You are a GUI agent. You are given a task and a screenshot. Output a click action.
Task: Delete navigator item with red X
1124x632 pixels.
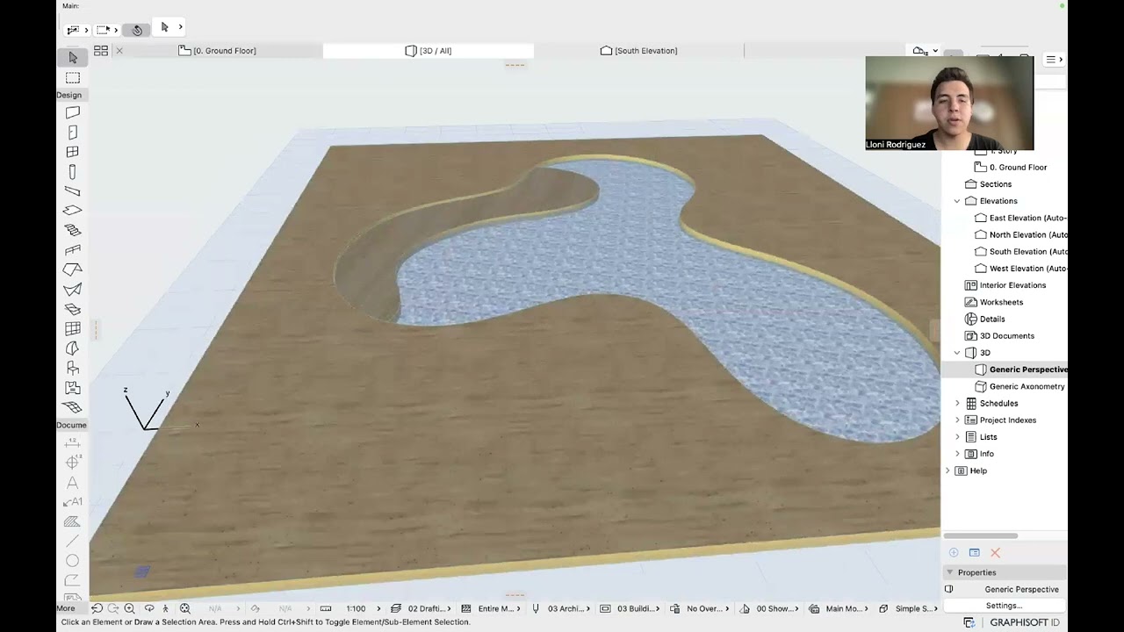[x=995, y=553]
